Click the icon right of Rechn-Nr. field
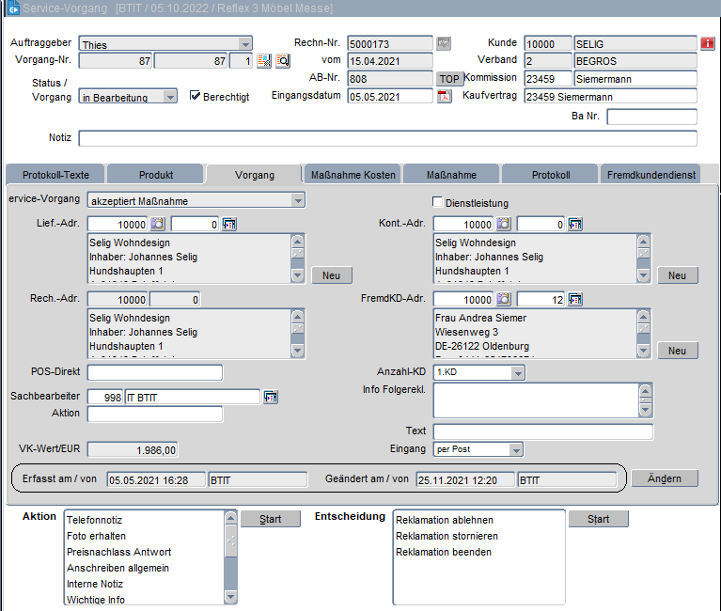Screen dimensions: 721x611 [x=444, y=43]
